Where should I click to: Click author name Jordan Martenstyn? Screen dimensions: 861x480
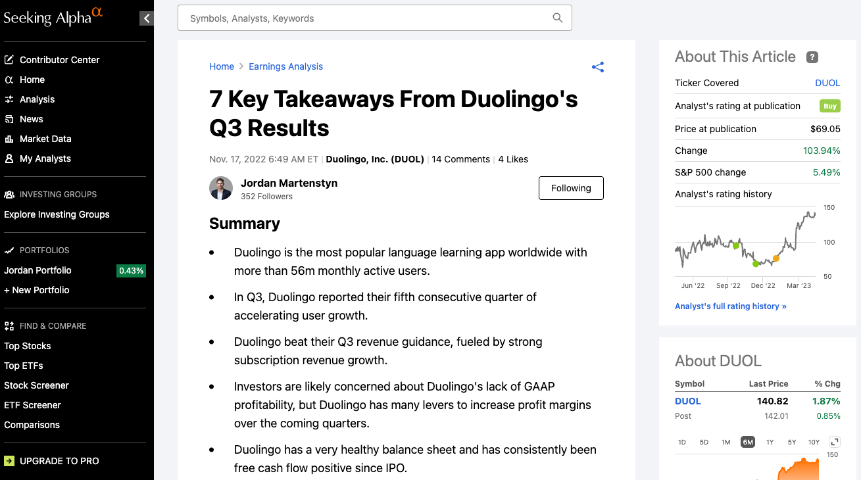pos(289,183)
